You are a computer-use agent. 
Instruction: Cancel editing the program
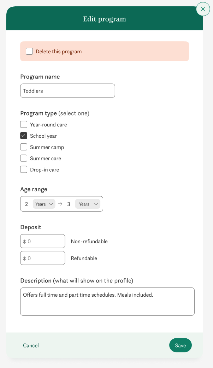coord(31,345)
